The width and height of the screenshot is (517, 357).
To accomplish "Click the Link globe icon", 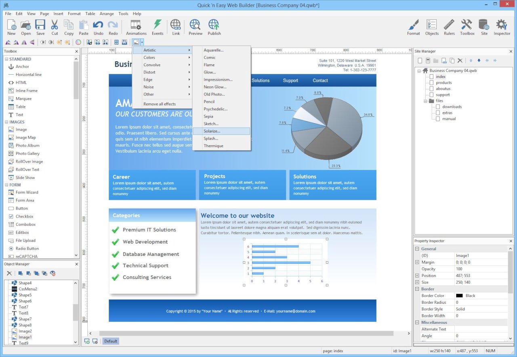I will click(x=176, y=25).
